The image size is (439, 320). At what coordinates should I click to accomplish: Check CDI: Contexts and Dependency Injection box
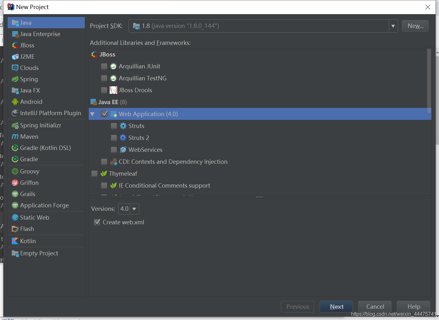point(104,162)
